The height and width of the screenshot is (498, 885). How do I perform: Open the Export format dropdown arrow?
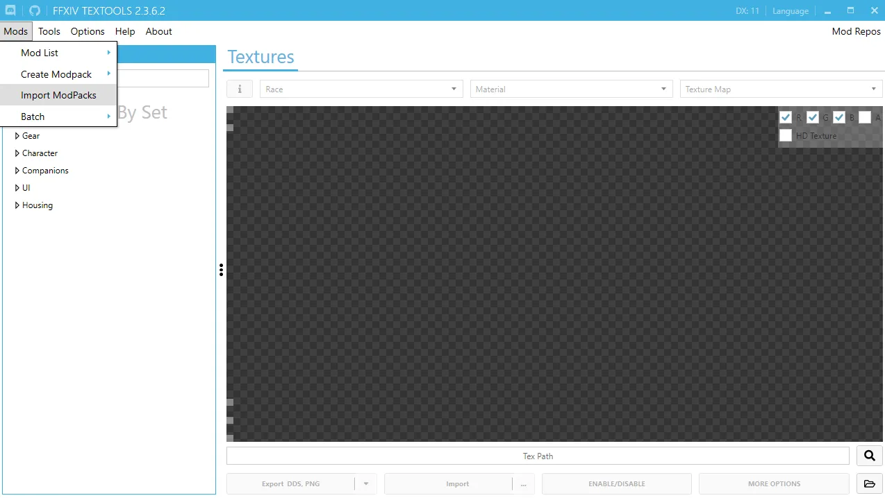coord(366,484)
